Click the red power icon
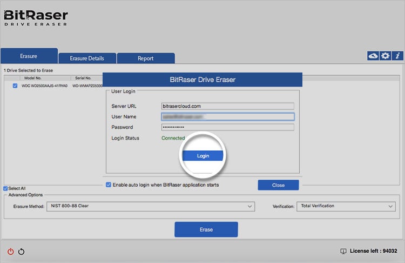Image resolution: width=405 pixels, height=263 pixels. [x=11, y=251]
